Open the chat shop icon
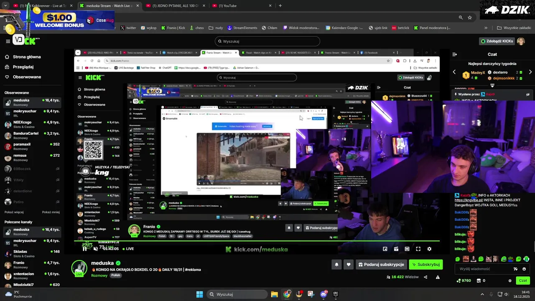Screen dimensions: 535x301 (x=479, y=281)
